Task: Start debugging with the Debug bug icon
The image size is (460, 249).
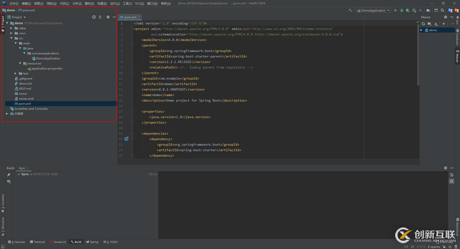Action: coord(402,10)
